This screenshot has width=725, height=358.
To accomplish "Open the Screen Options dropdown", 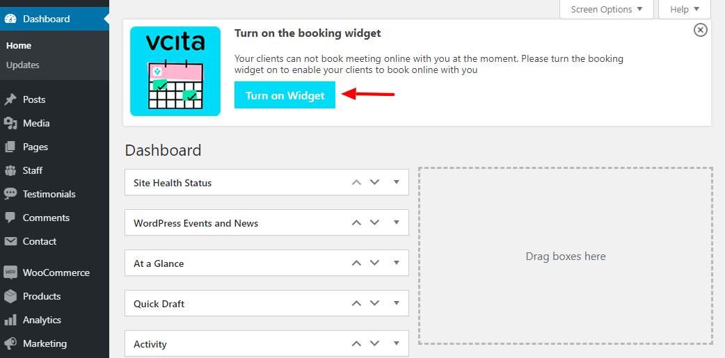I will [607, 9].
